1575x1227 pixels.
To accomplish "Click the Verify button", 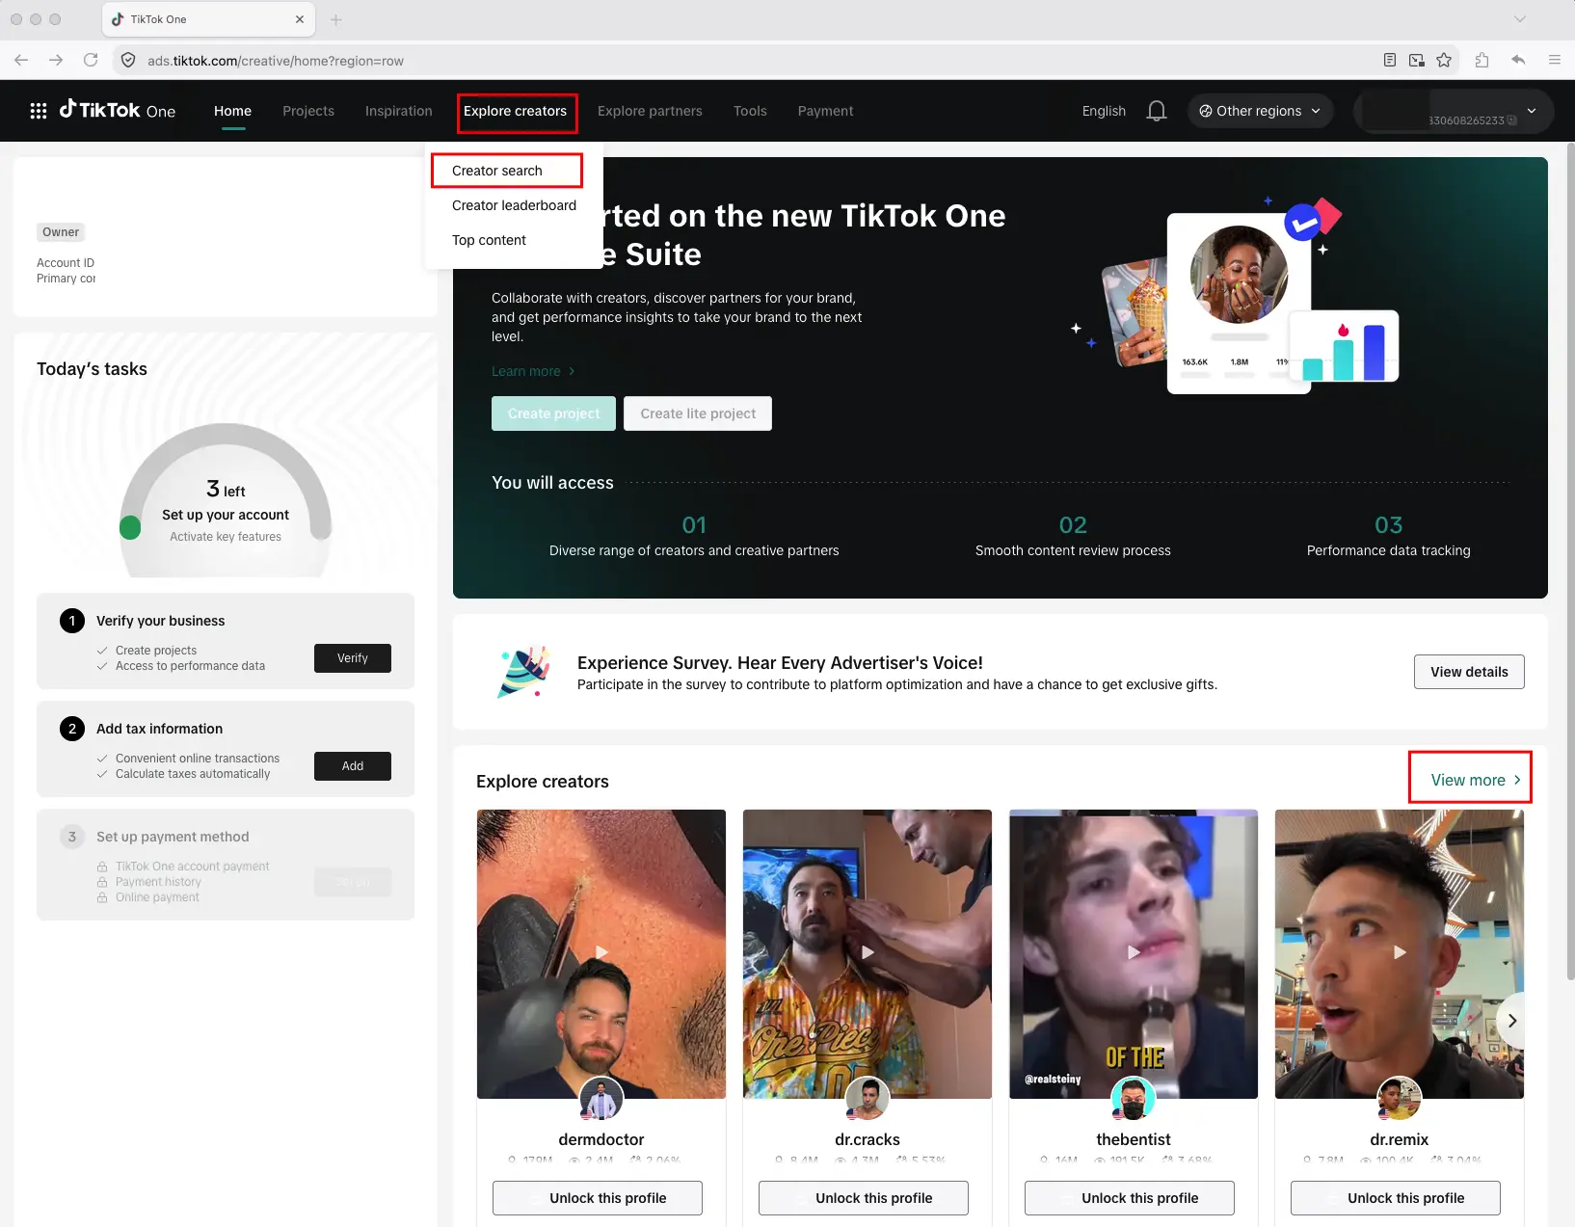I will click(x=353, y=658).
